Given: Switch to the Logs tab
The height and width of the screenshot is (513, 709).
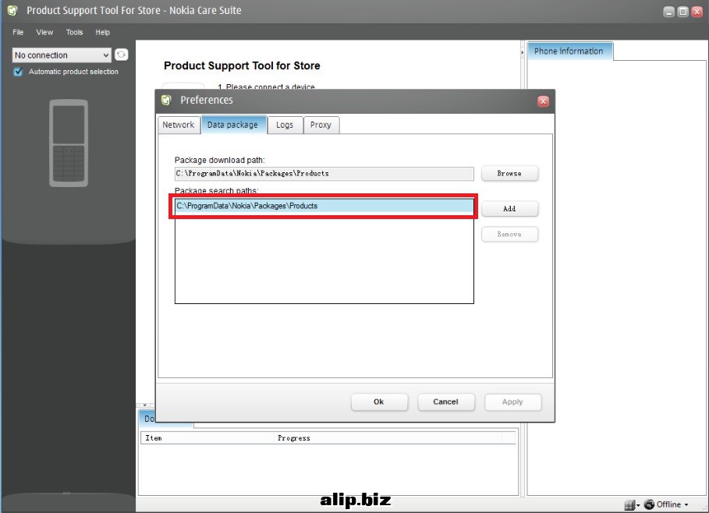Looking at the screenshot, I should (285, 125).
